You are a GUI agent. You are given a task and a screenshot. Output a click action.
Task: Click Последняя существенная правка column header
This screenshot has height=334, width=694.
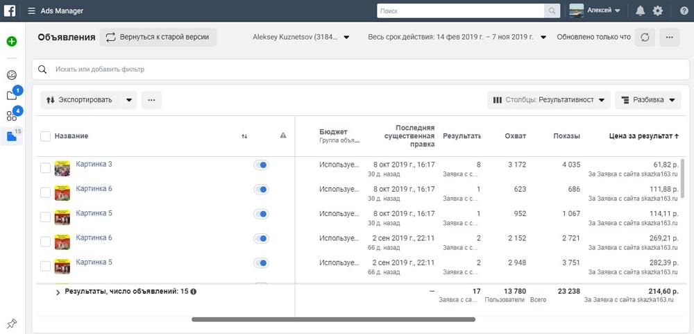410,136
